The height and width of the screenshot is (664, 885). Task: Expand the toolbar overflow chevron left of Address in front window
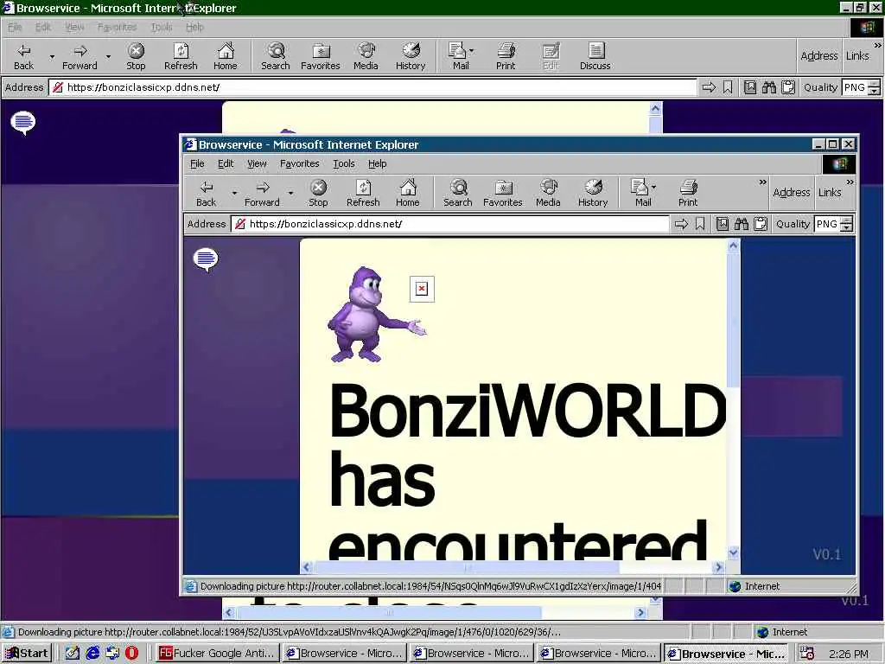click(x=762, y=182)
